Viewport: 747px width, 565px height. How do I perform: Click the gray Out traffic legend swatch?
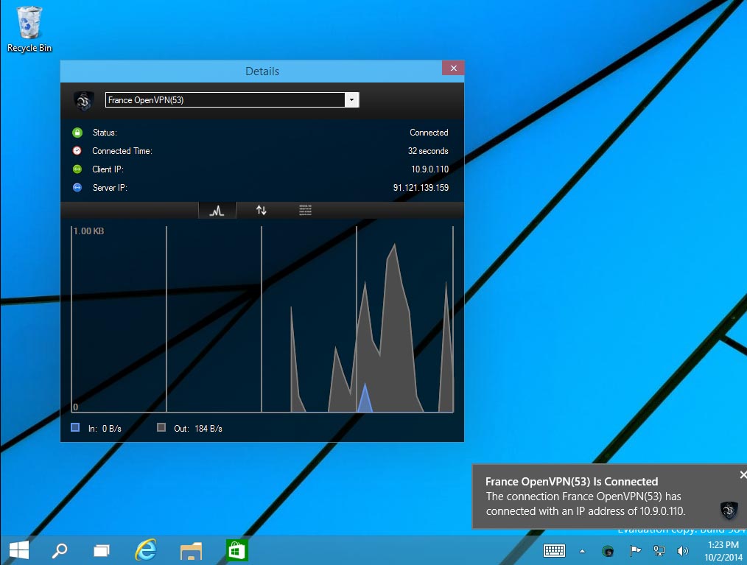pyautogui.click(x=161, y=427)
